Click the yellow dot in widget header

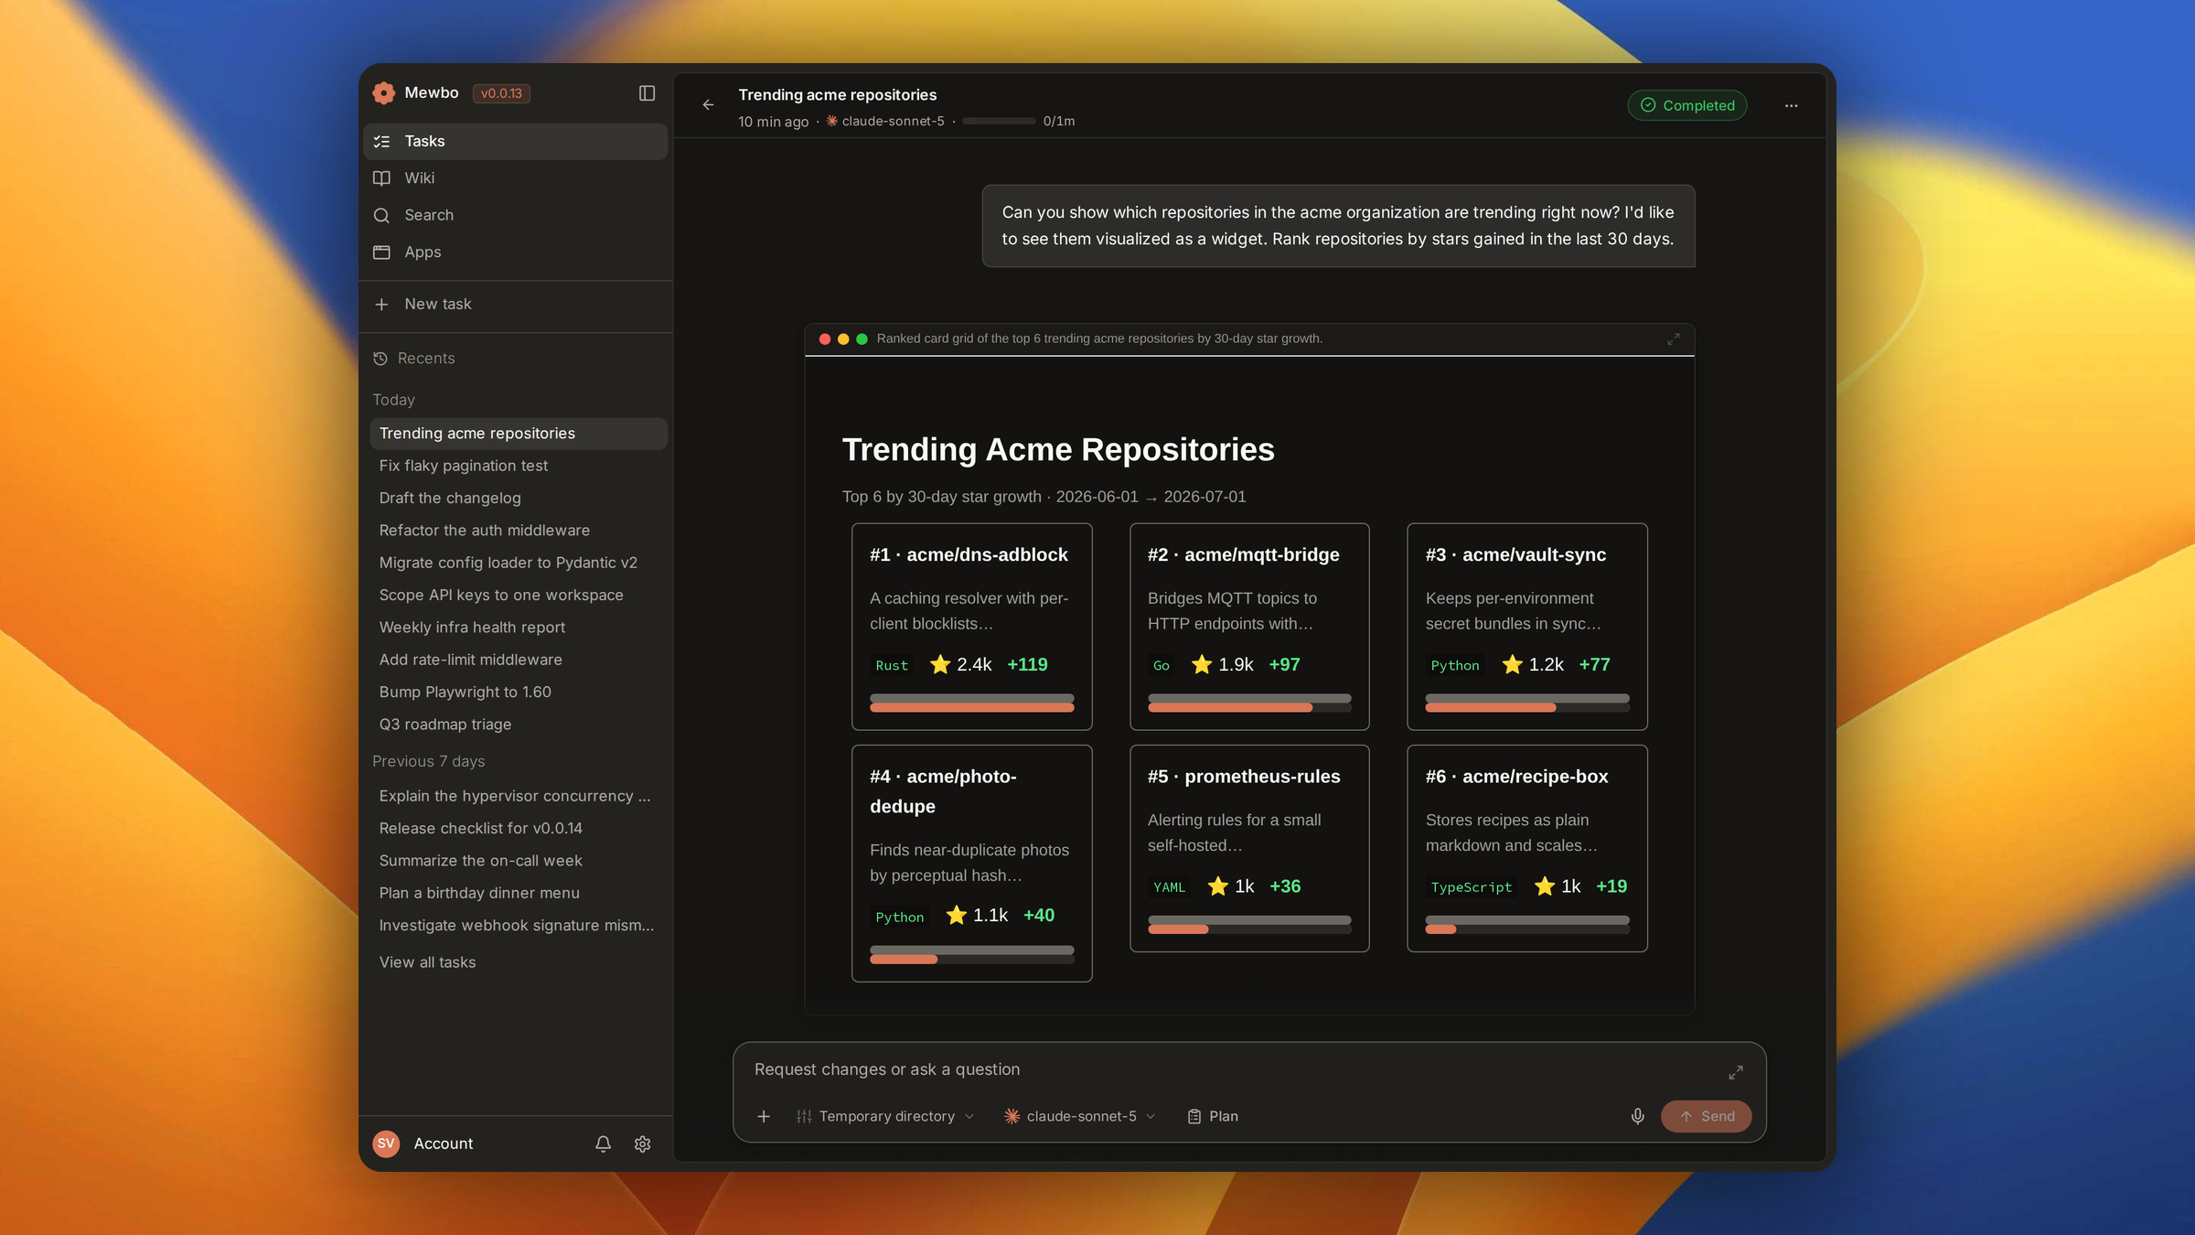click(843, 339)
